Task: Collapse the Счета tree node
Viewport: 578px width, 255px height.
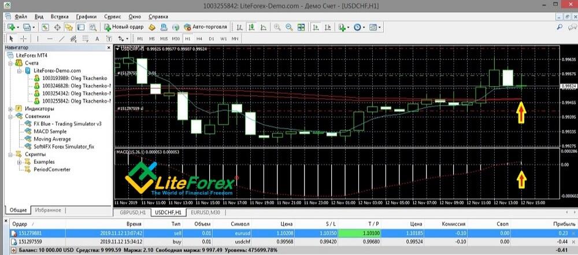Action: pos(10,63)
